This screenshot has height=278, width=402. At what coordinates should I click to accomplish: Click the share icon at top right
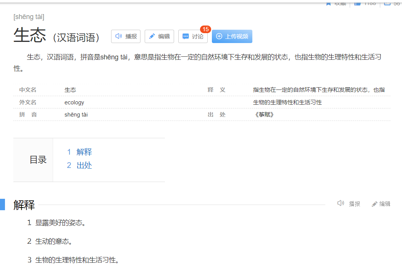[387, 3]
